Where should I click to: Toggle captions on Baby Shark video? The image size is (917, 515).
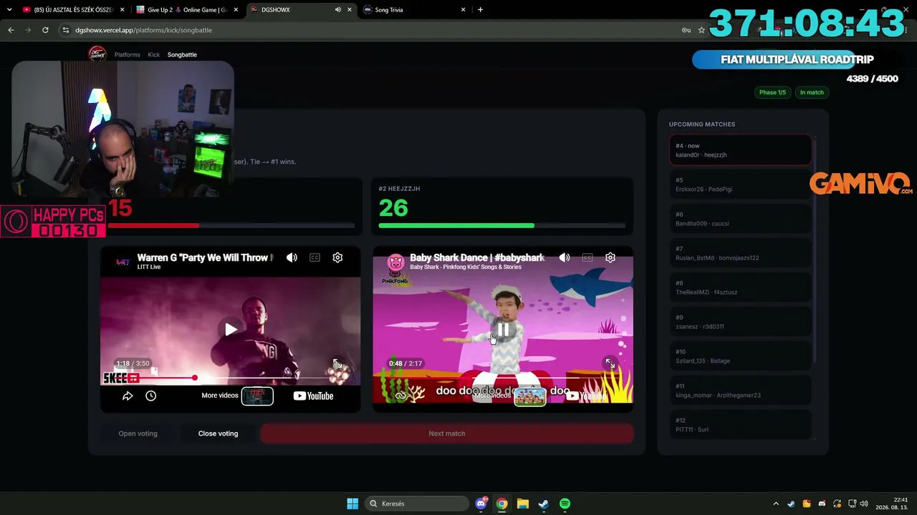tap(587, 257)
